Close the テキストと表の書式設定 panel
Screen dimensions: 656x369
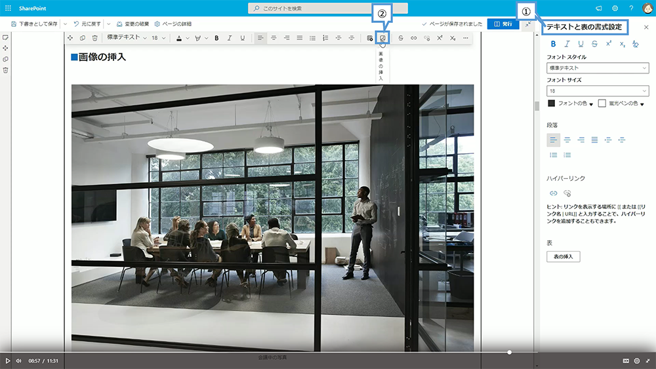pos(646,27)
